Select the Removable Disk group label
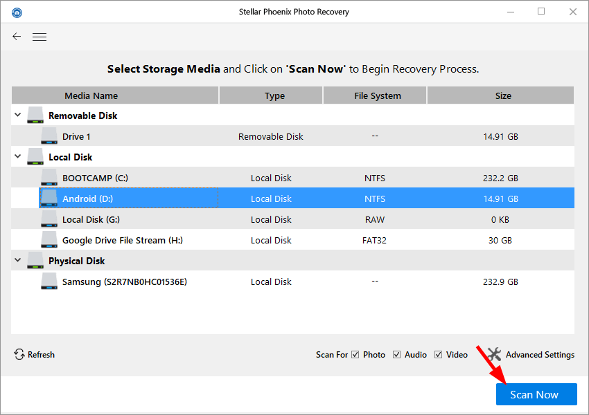The width and height of the screenshot is (589, 415). (83, 116)
